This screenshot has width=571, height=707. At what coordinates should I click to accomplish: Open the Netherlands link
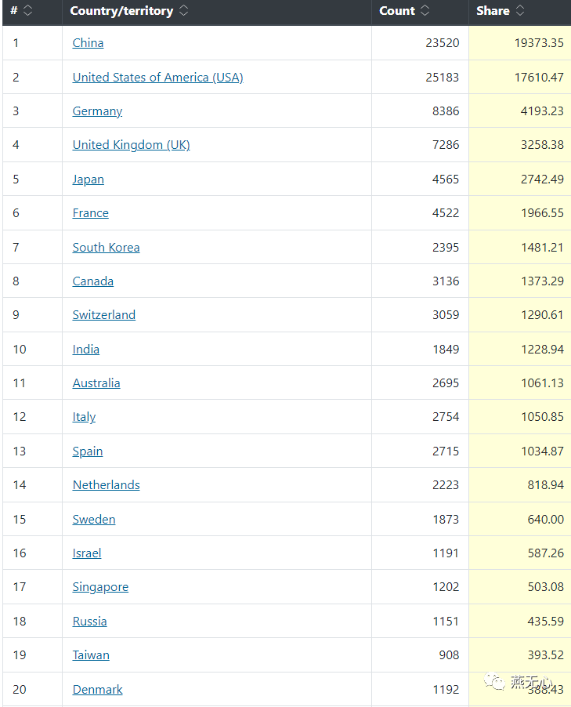106,485
